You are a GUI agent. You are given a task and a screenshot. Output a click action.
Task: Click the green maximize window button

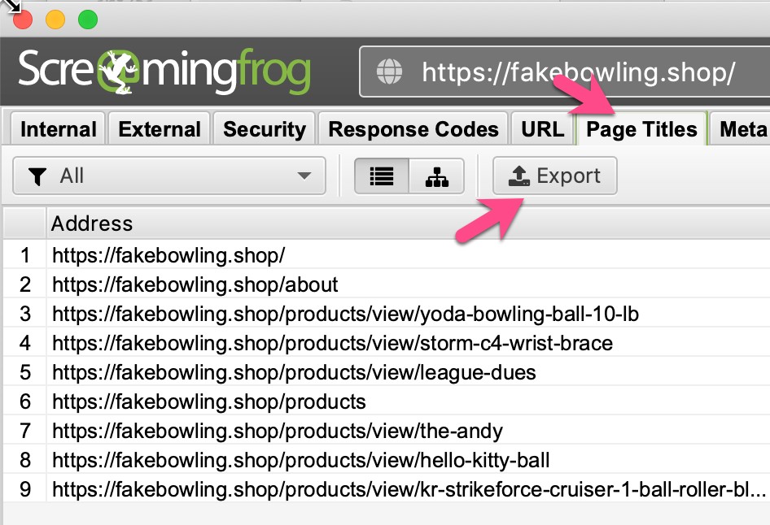87,20
